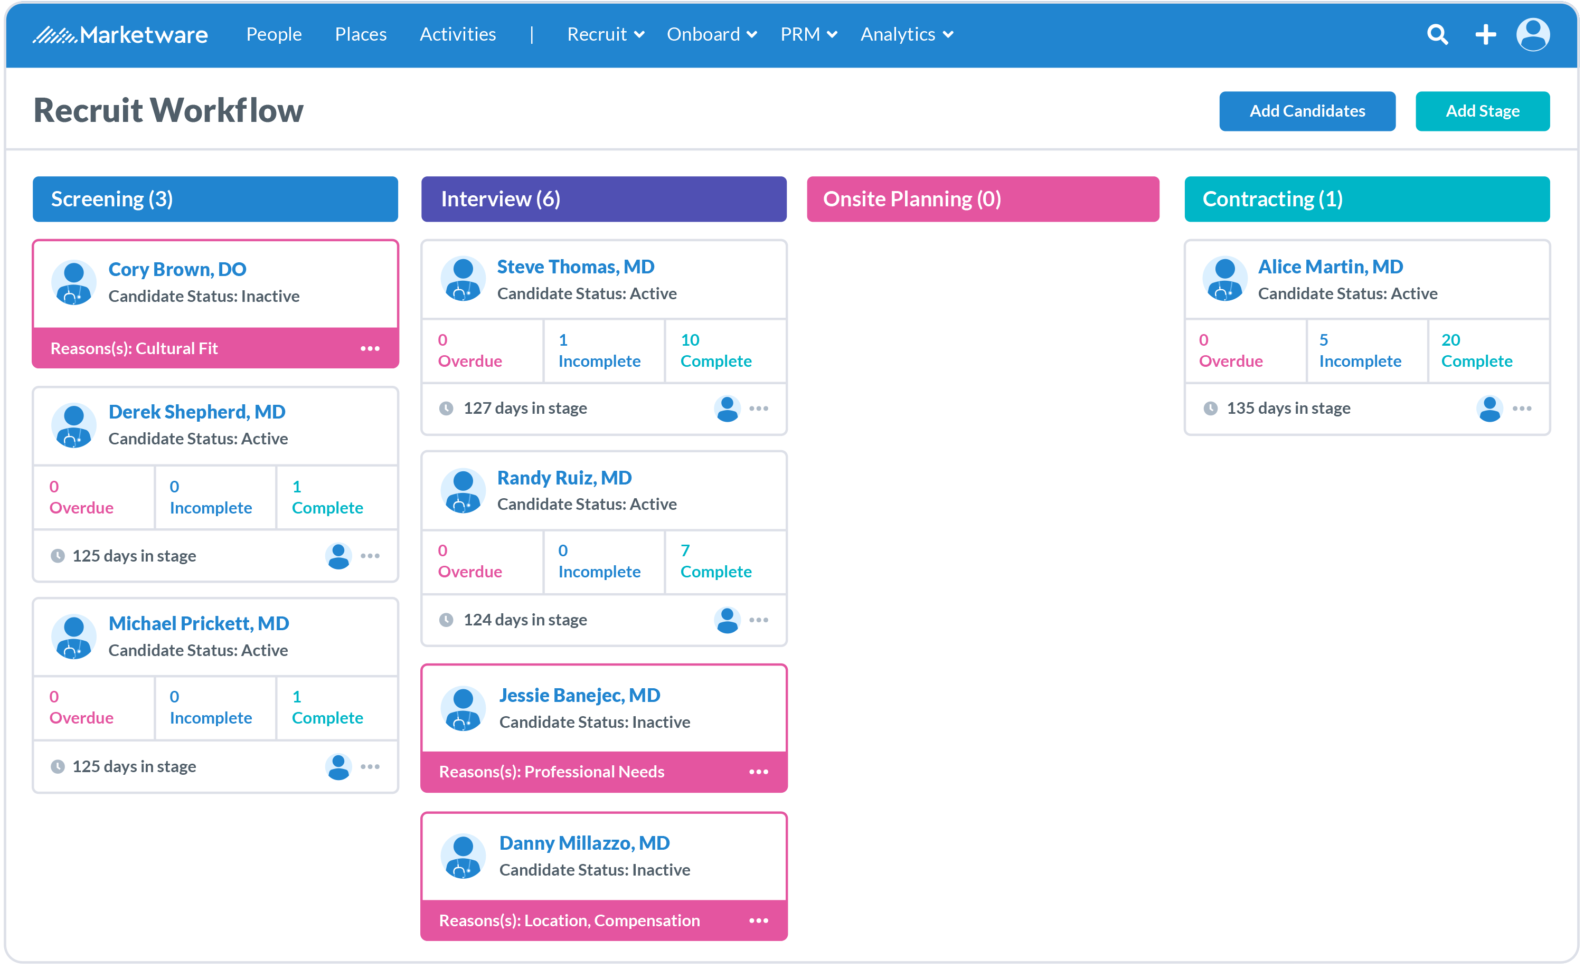This screenshot has width=1584, height=969.
Task: Expand the Recruit dropdown menu
Action: point(605,34)
